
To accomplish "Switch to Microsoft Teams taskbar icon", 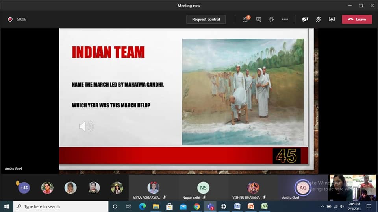I will (210, 206).
